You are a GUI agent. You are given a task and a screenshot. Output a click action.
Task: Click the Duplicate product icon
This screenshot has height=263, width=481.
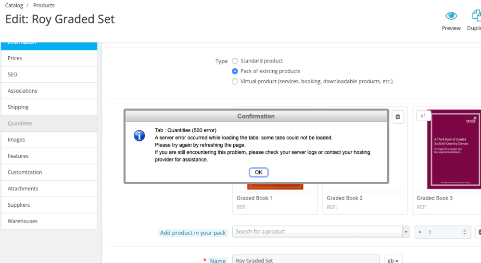point(476,16)
